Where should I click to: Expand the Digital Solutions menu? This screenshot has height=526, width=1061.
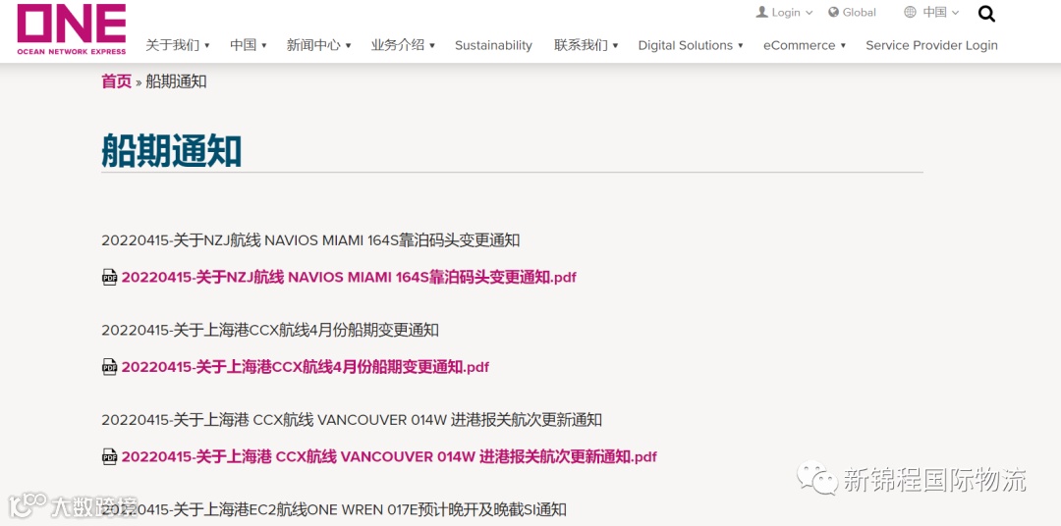(x=691, y=45)
